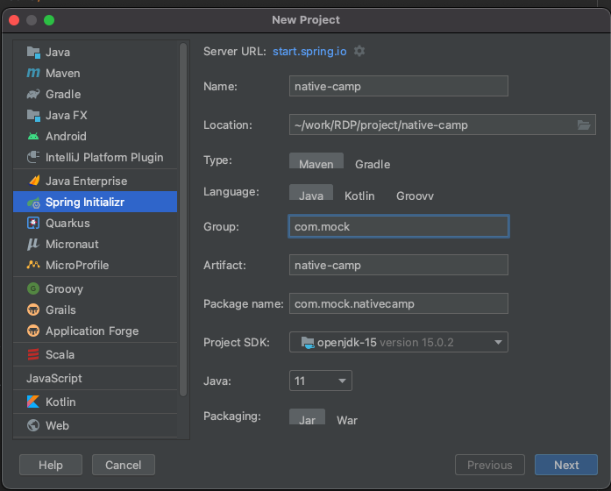Select Web generator entry

95,425
